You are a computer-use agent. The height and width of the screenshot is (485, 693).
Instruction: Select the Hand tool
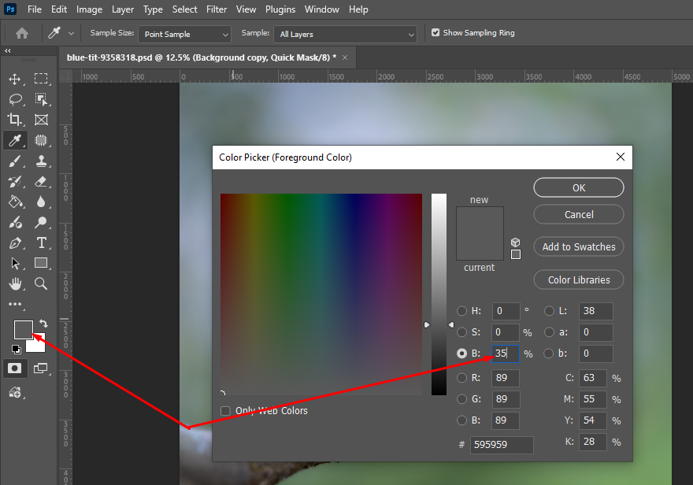tap(16, 283)
